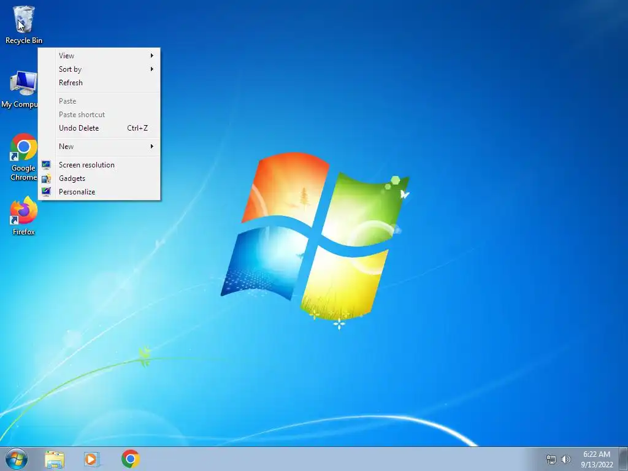Viewport: 628px width, 471px height.
Task: Open the View submenu
Action: pyautogui.click(x=99, y=56)
